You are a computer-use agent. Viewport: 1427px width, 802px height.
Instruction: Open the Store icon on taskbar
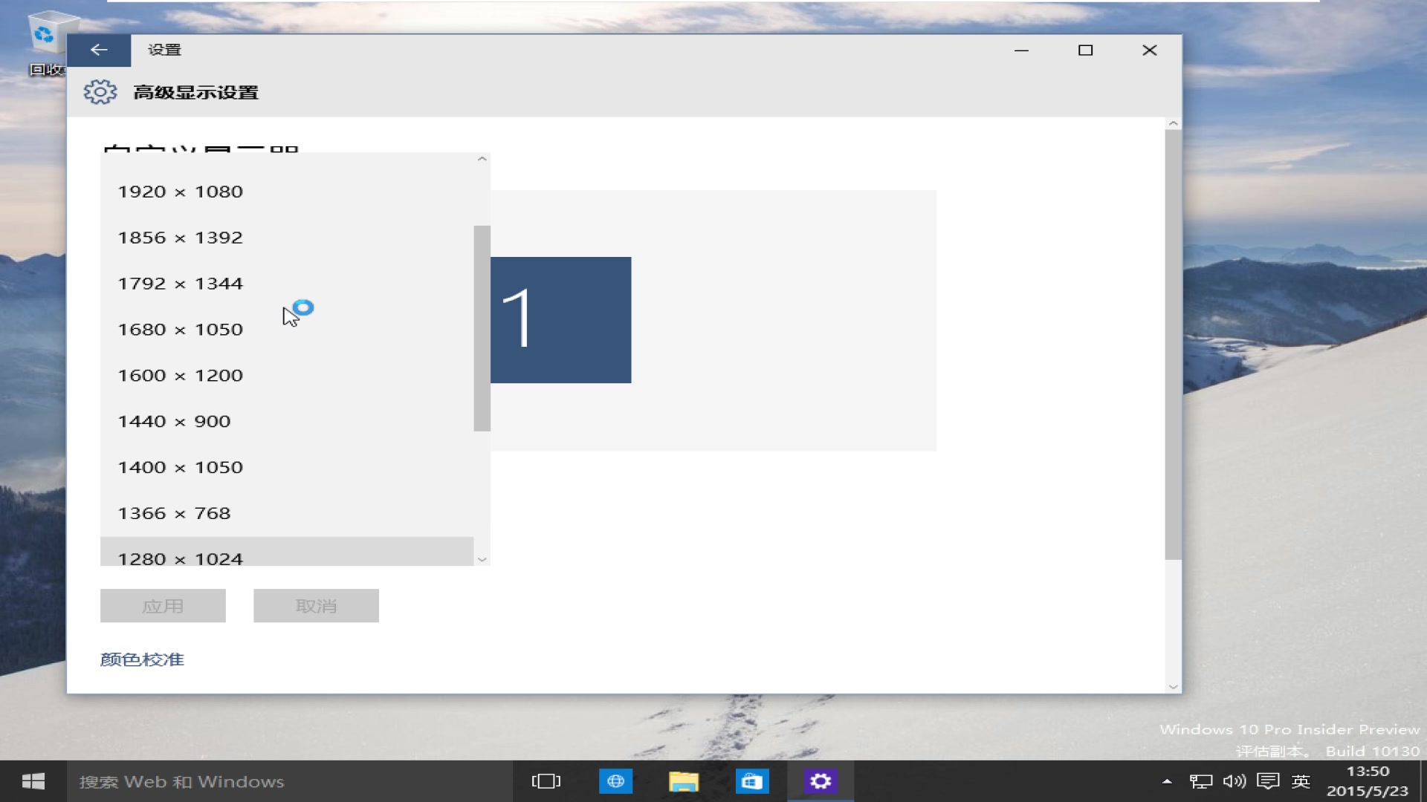pos(751,781)
